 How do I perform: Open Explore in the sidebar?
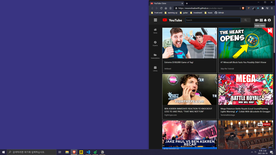(155, 43)
